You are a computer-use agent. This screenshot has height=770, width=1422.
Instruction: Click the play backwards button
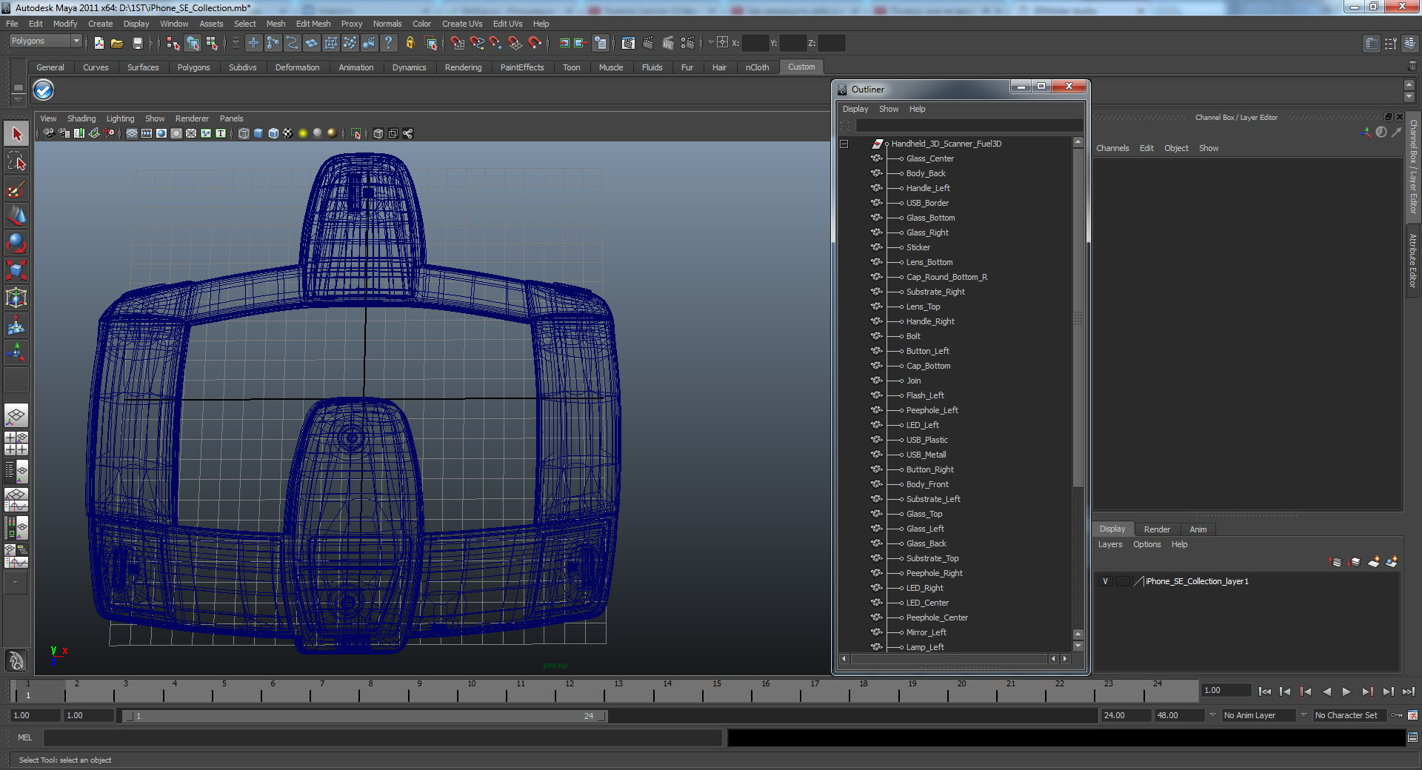coord(1326,692)
